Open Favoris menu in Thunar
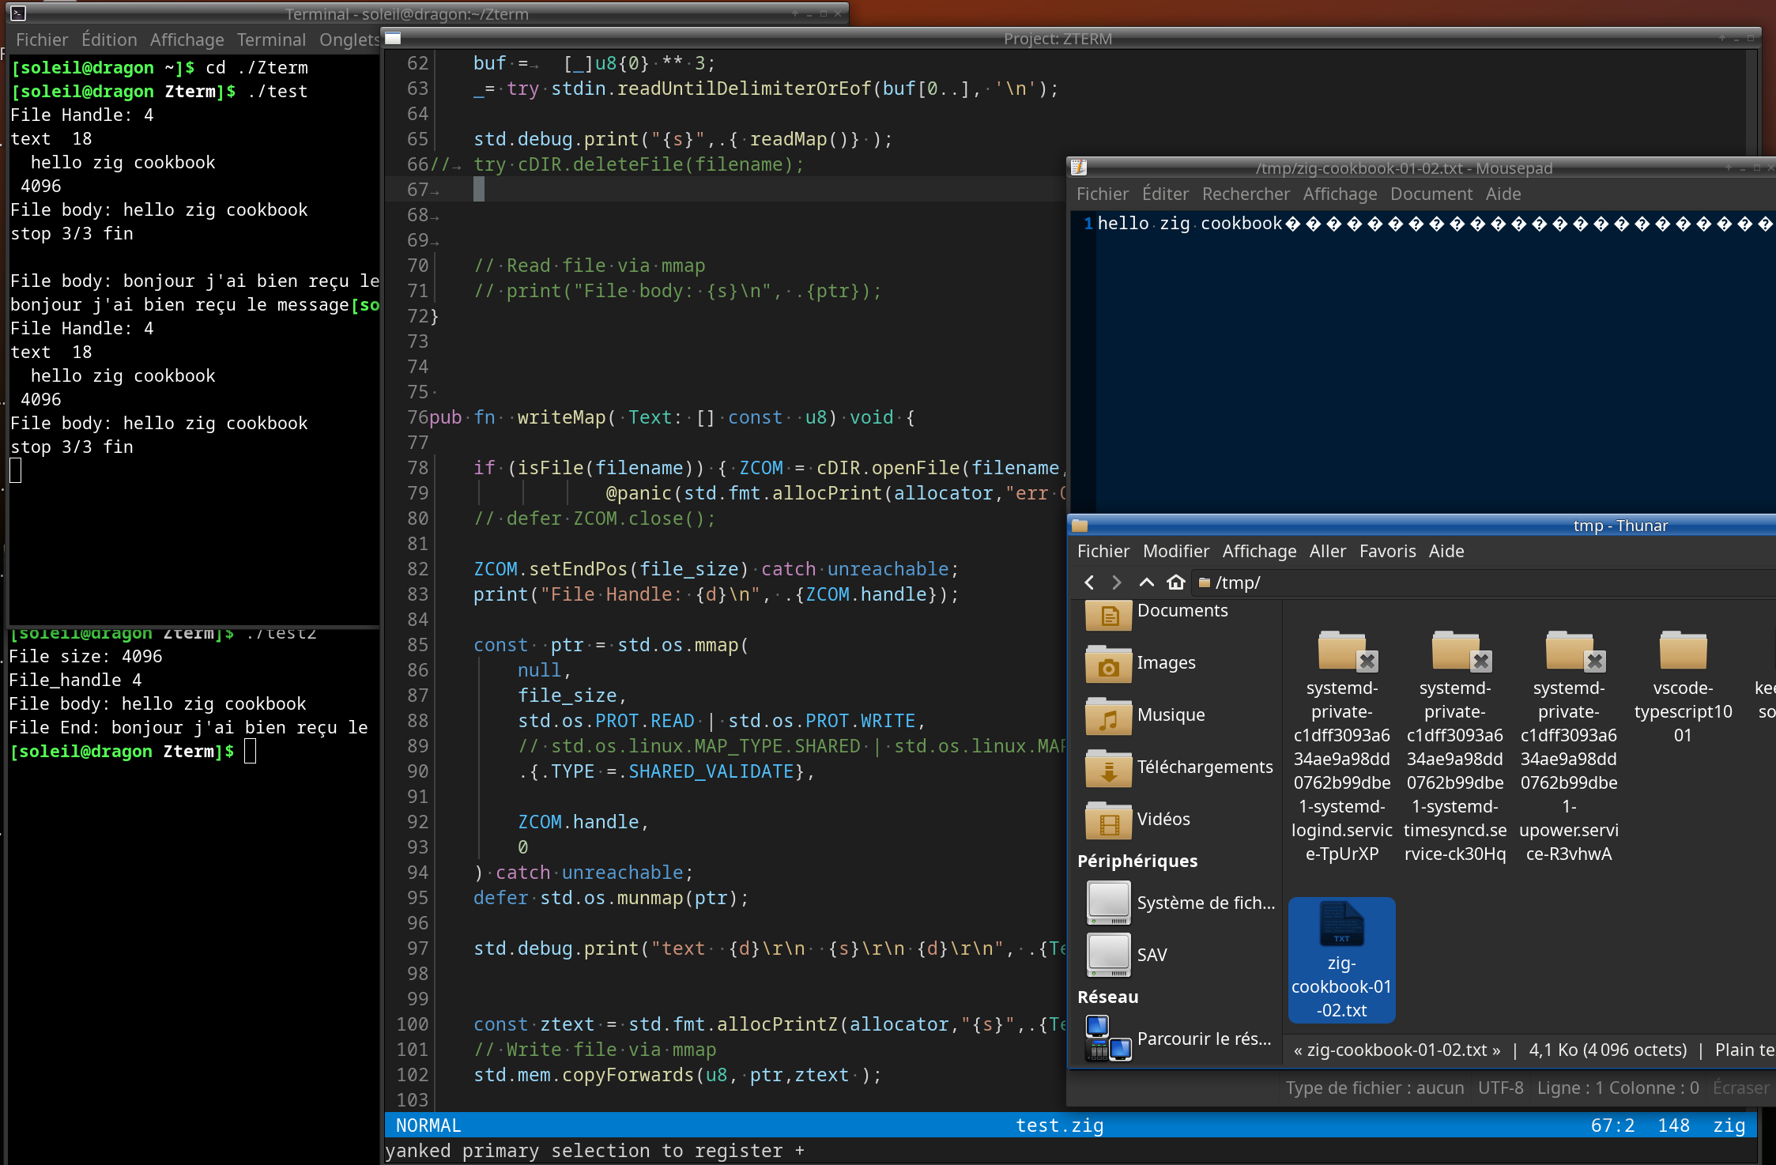 (x=1387, y=551)
